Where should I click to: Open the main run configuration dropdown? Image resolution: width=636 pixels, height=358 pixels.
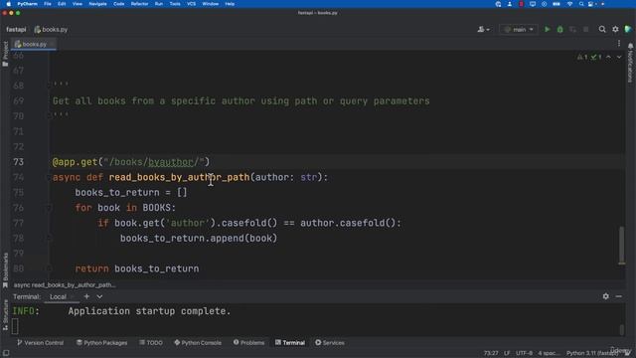point(519,29)
